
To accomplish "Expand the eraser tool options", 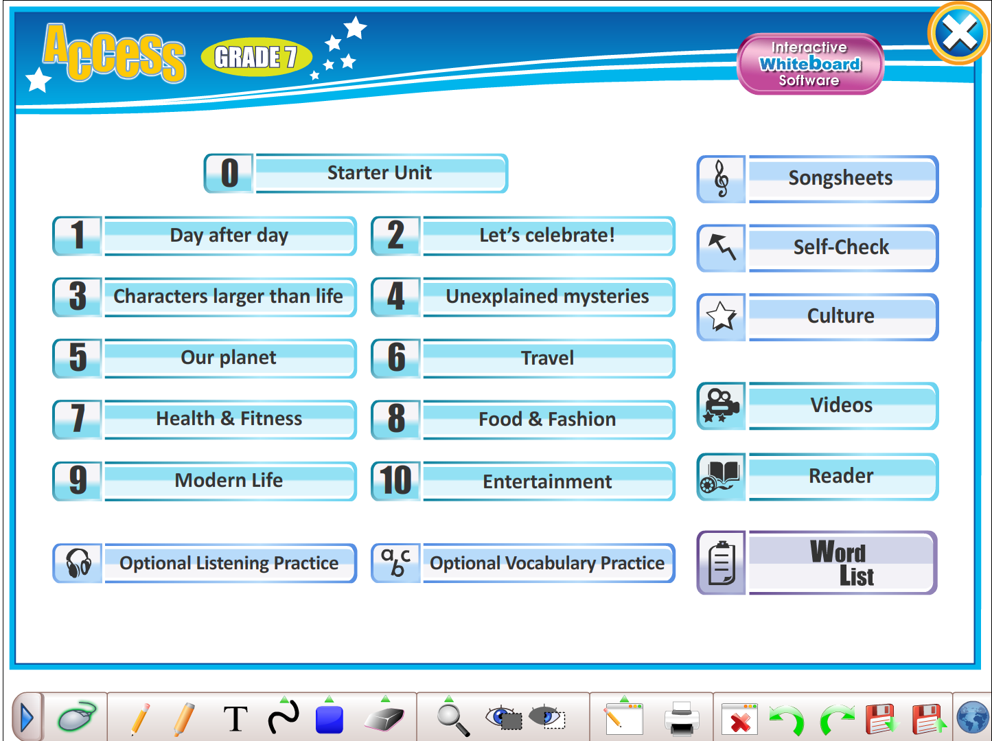I will (385, 698).
